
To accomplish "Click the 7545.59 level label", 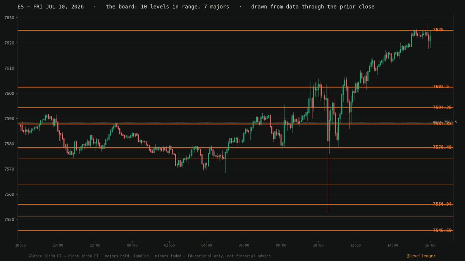I will [442, 230].
